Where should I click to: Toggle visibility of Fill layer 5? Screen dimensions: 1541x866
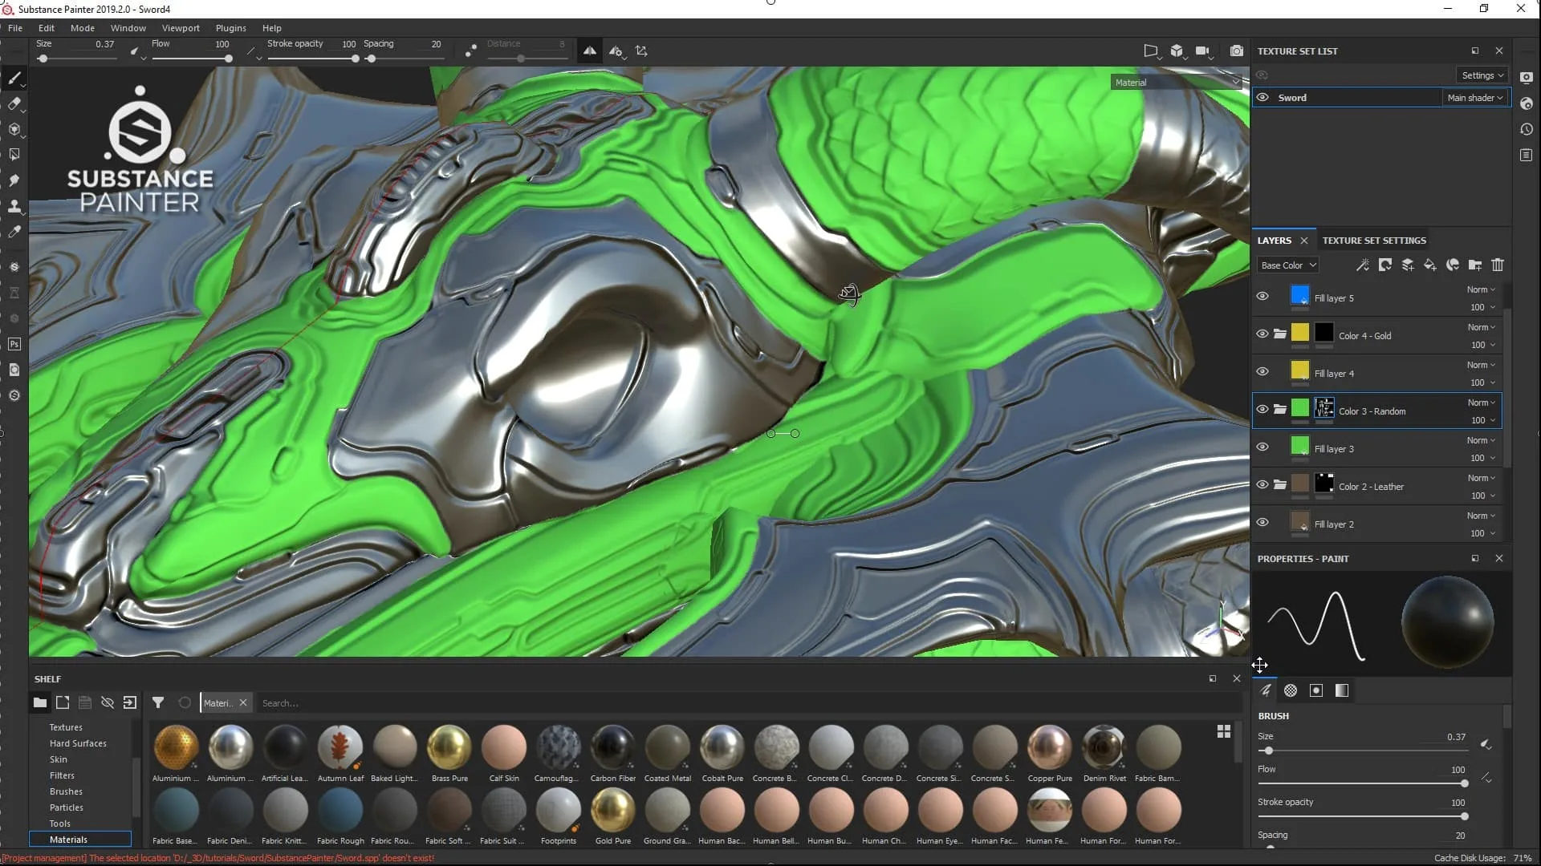1262,297
